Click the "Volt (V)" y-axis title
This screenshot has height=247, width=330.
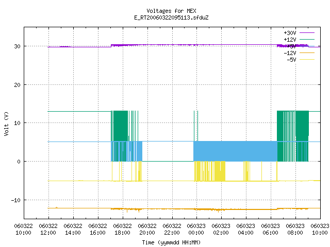point(6,123)
